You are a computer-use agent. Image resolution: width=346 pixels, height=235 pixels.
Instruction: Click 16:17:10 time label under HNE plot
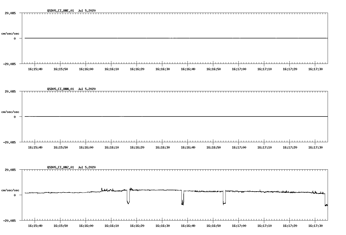264,69
